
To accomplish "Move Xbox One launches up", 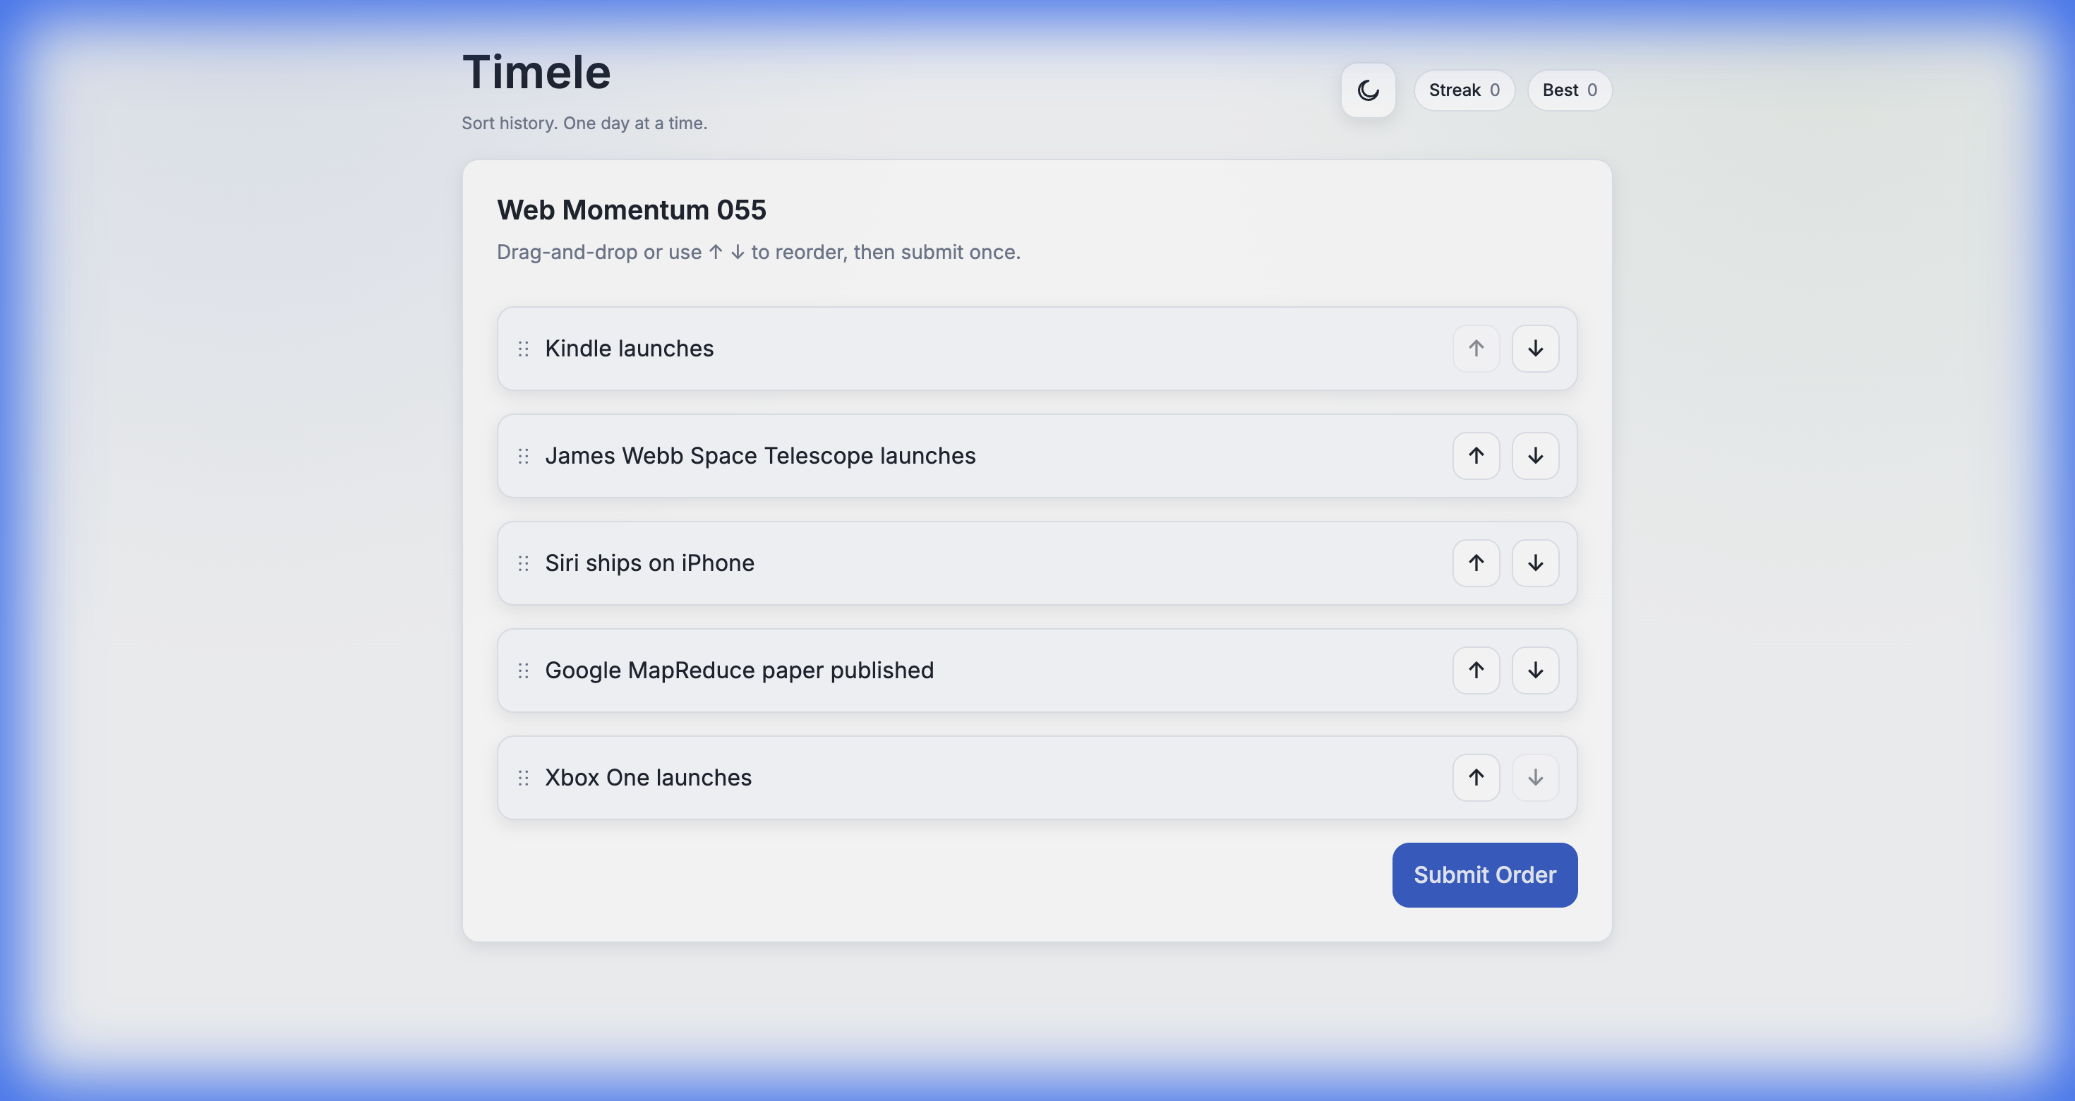I will [1476, 777].
